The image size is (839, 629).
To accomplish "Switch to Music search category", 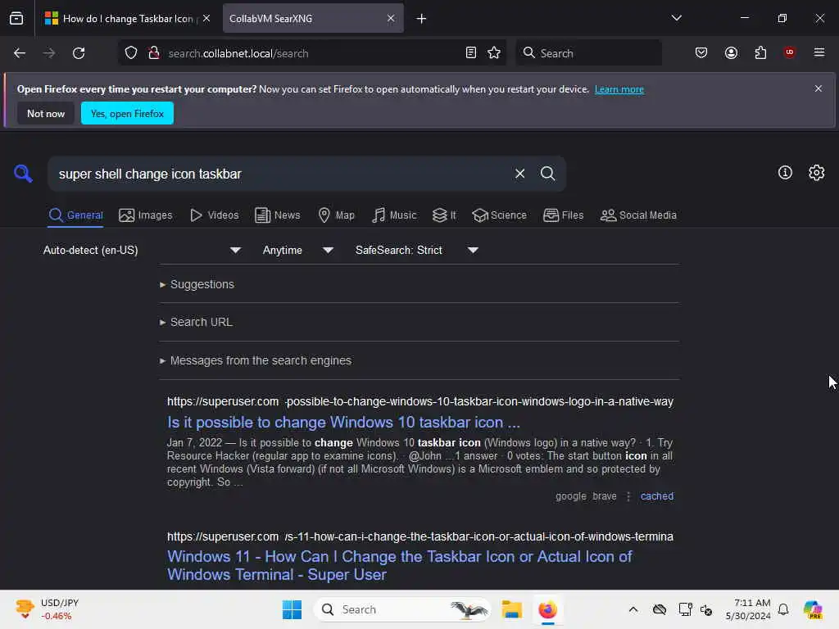I will (x=394, y=215).
